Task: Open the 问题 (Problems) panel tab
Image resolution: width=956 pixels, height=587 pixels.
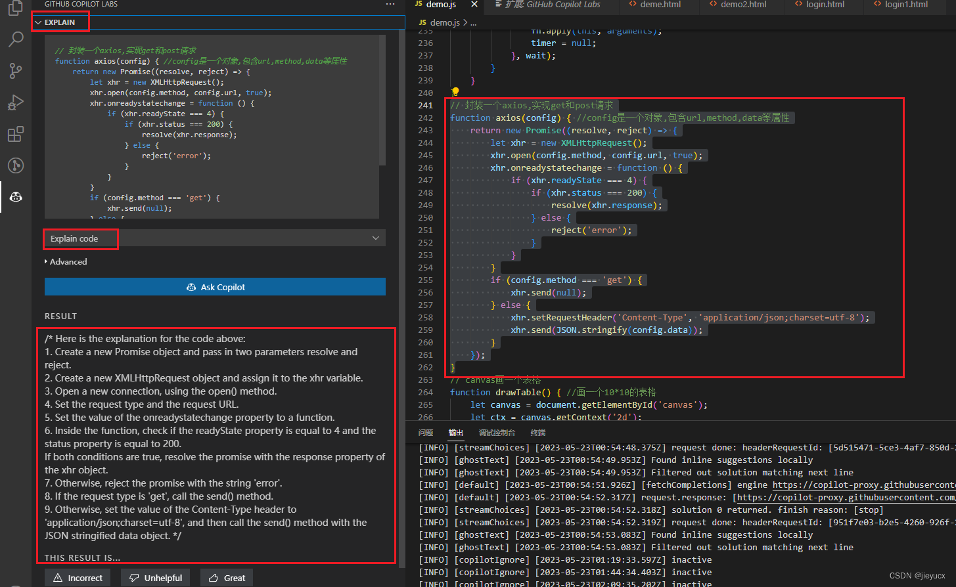Action: (426, 433)
